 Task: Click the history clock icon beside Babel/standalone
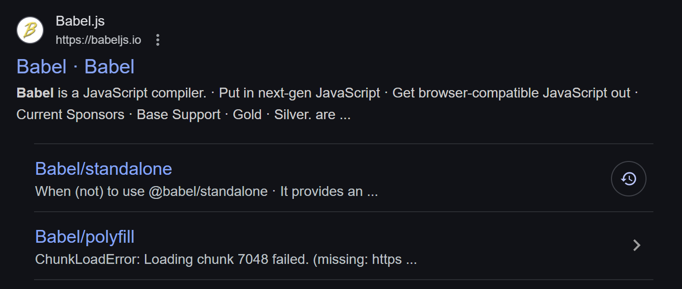click(628, 179)
